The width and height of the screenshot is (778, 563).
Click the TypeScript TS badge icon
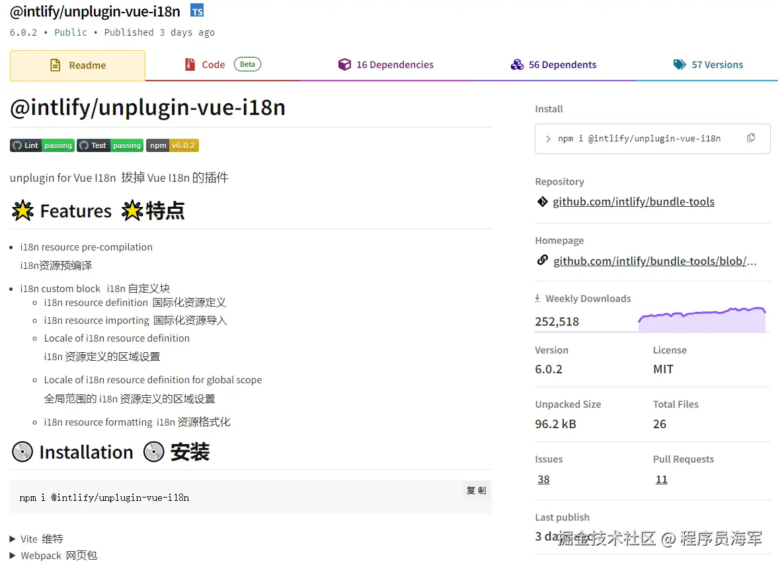tap(197, 11)
